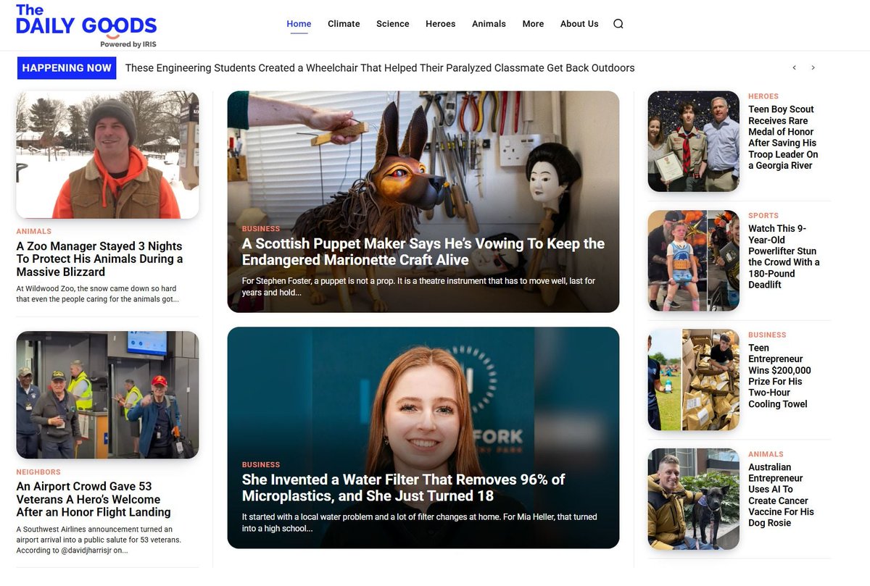Screen dimensions: 870x586
Task: Show next happening-now headline arrow
Action: click(813, 68)
